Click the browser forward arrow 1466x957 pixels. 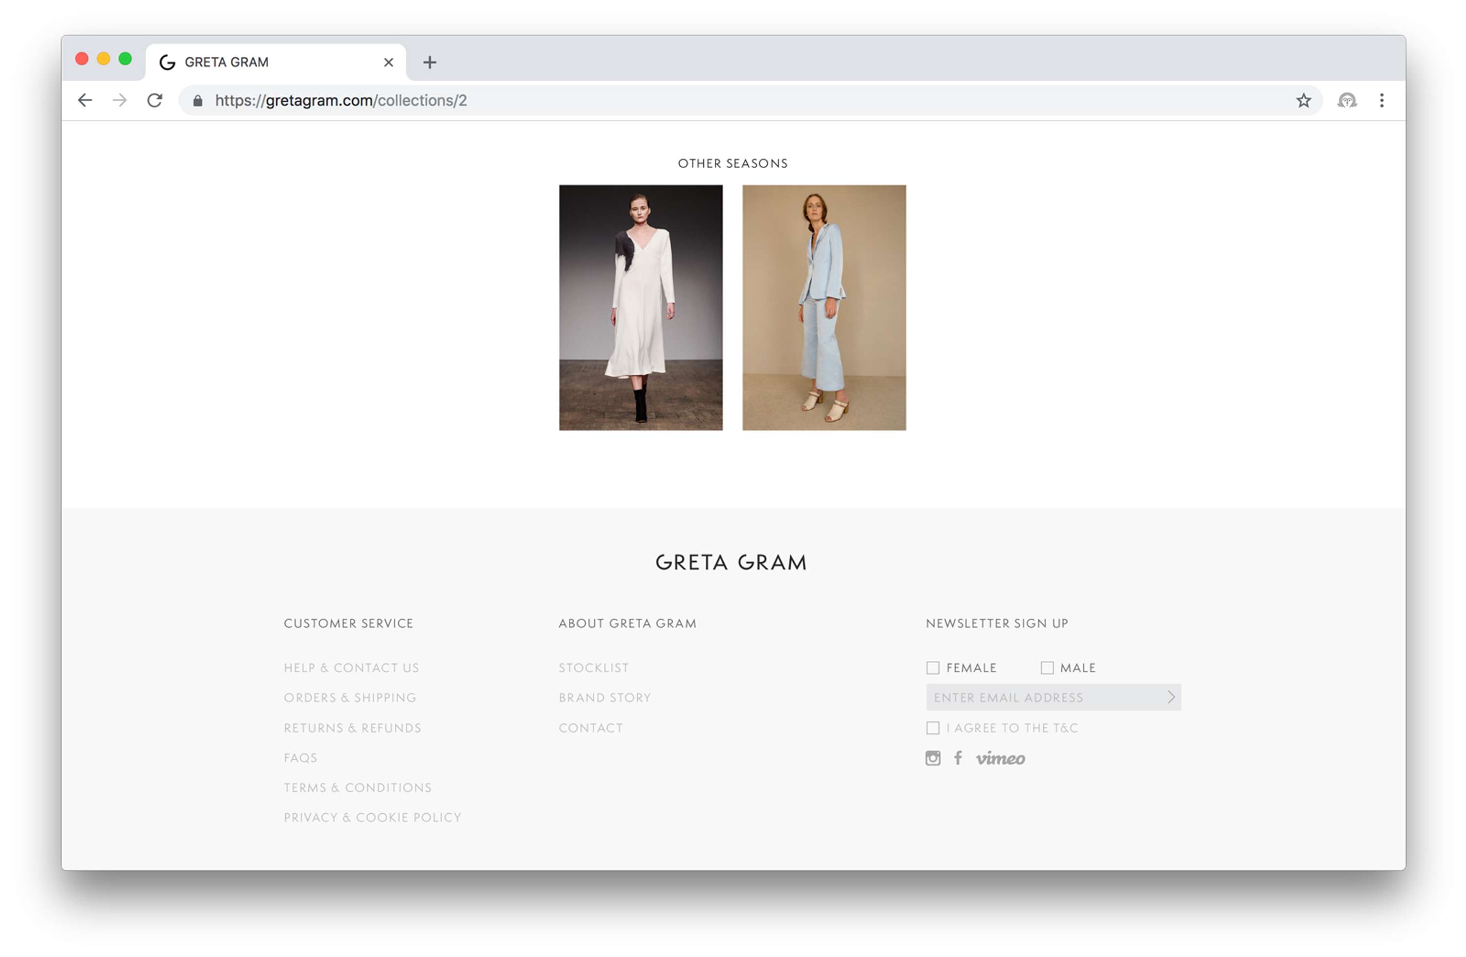(x=120, y=101)
